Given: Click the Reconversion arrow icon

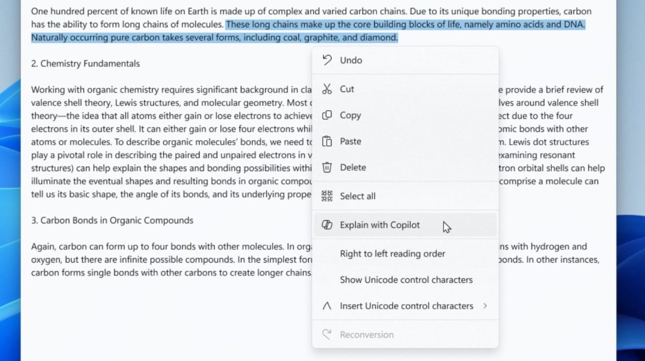Looking at the screenshot, I should (x=326, y=335).
